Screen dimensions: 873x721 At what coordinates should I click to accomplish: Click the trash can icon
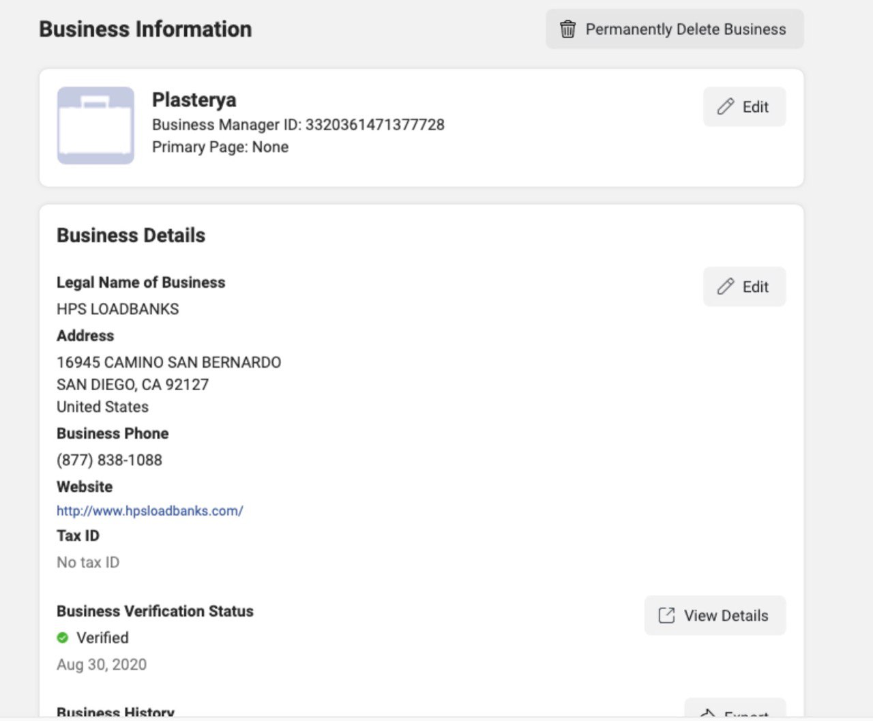coord(567,29)
